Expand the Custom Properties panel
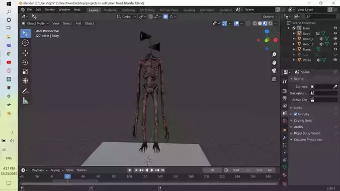 click(308, 140)
